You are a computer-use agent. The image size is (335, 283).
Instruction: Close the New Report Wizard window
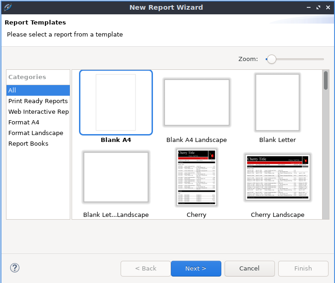[x=328, y=7]
